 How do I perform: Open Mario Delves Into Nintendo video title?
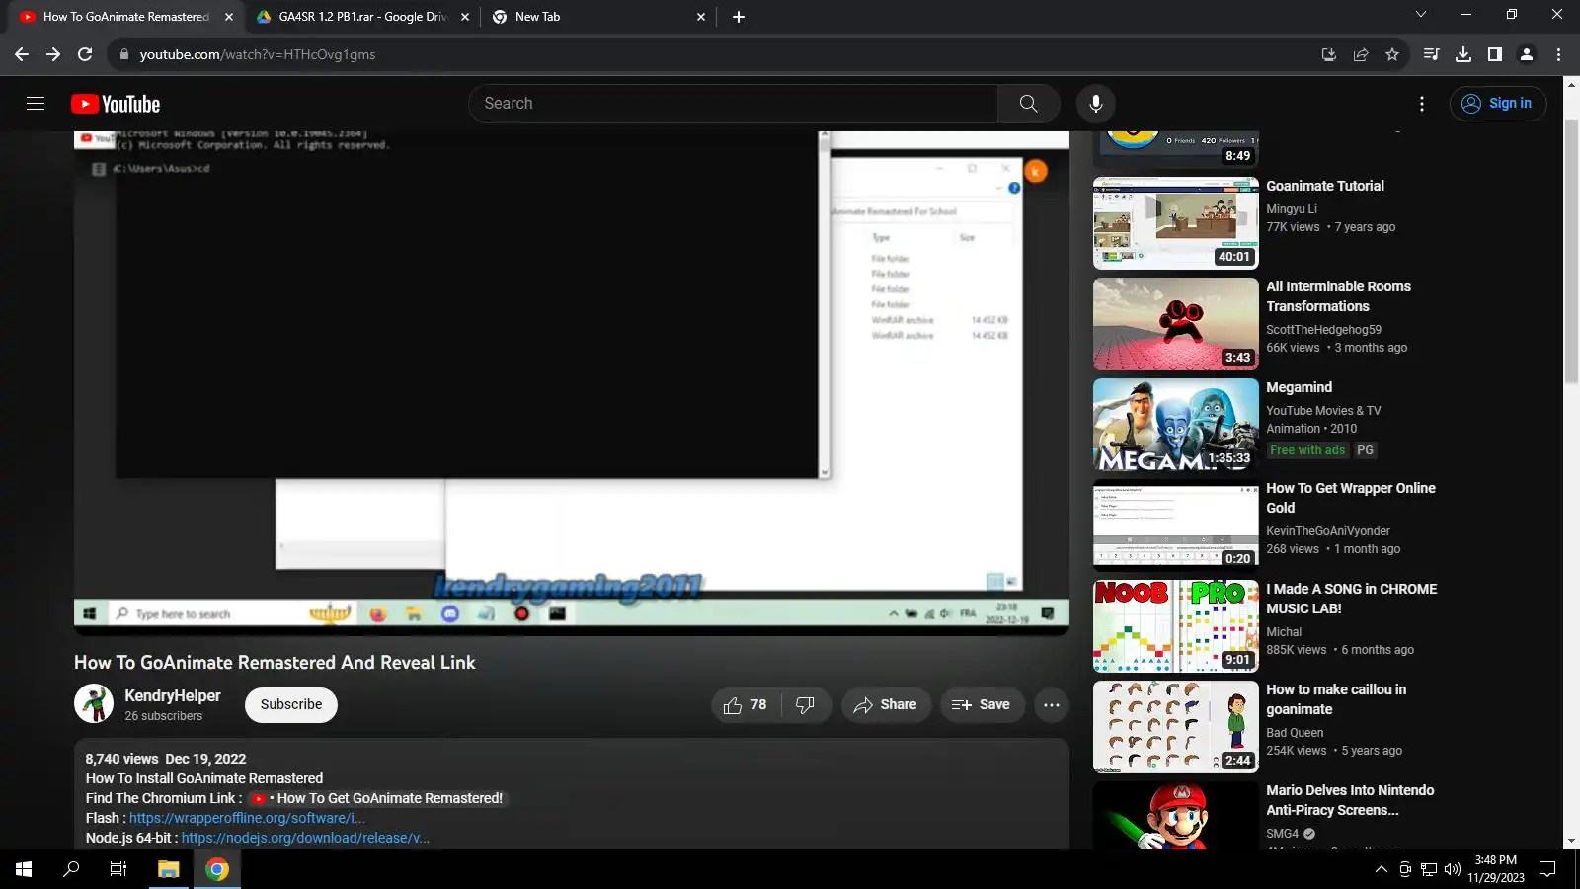pyautogui.click(x=1350, y=800)
